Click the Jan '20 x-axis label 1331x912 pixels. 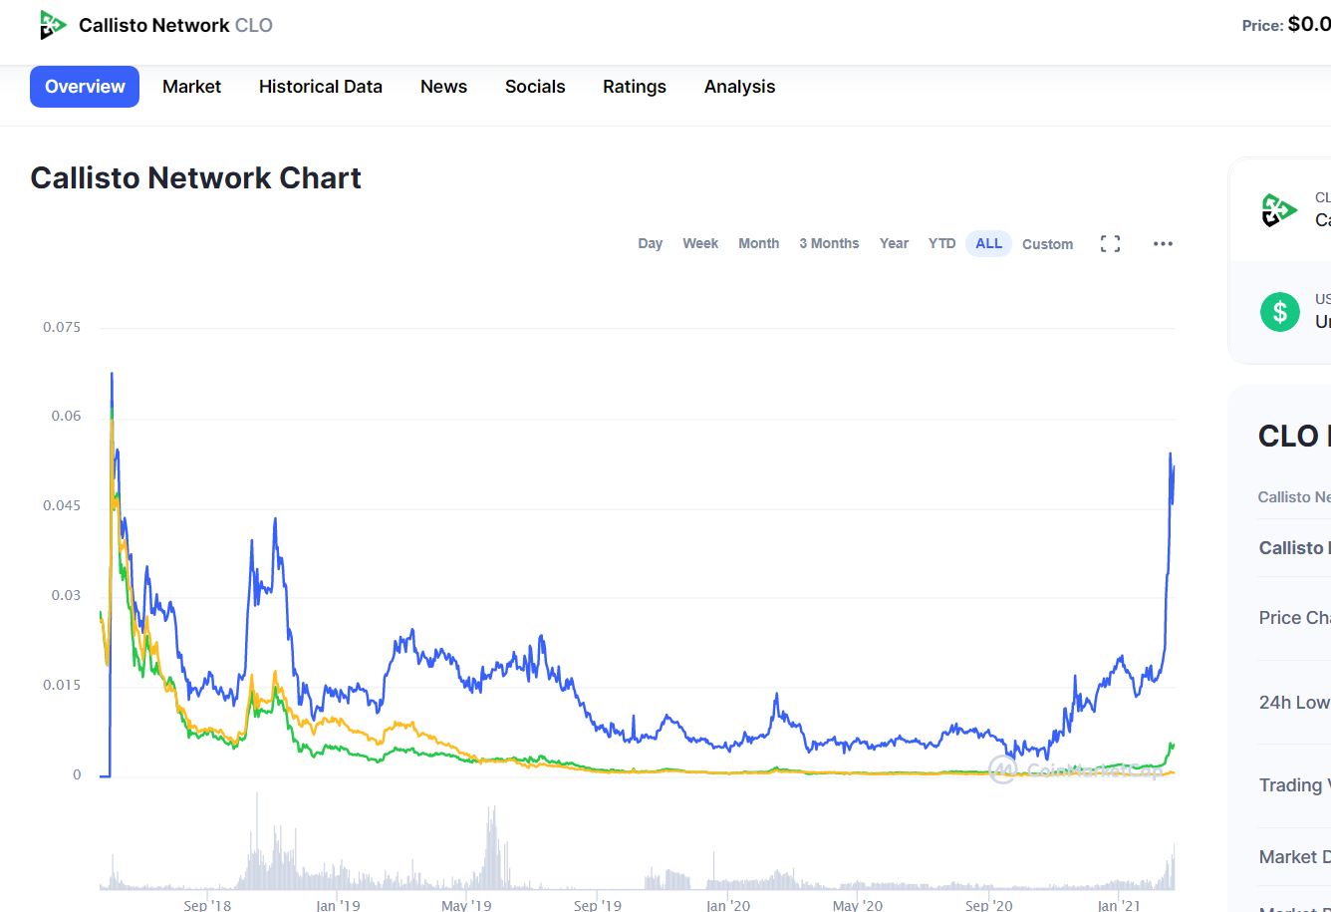pos(728,904)
